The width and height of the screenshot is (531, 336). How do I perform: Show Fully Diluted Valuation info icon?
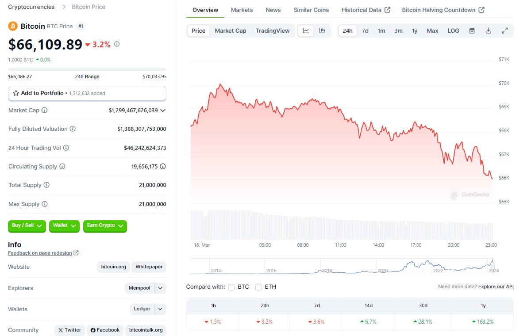point(73,129)
